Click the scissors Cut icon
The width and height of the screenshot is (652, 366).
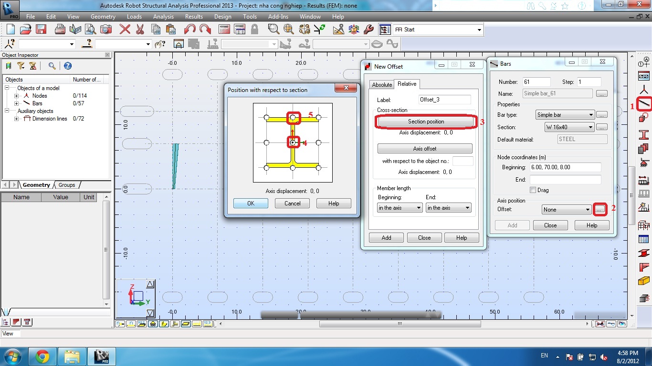click(140, 30)
